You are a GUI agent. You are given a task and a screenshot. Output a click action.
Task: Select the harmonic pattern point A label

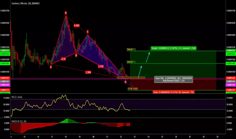(x=66, y=13)
